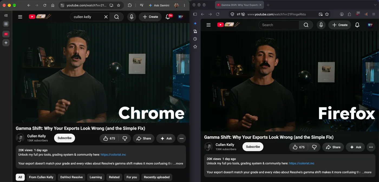Bookmark this page with Chrome's star icon

click(119, 5)
